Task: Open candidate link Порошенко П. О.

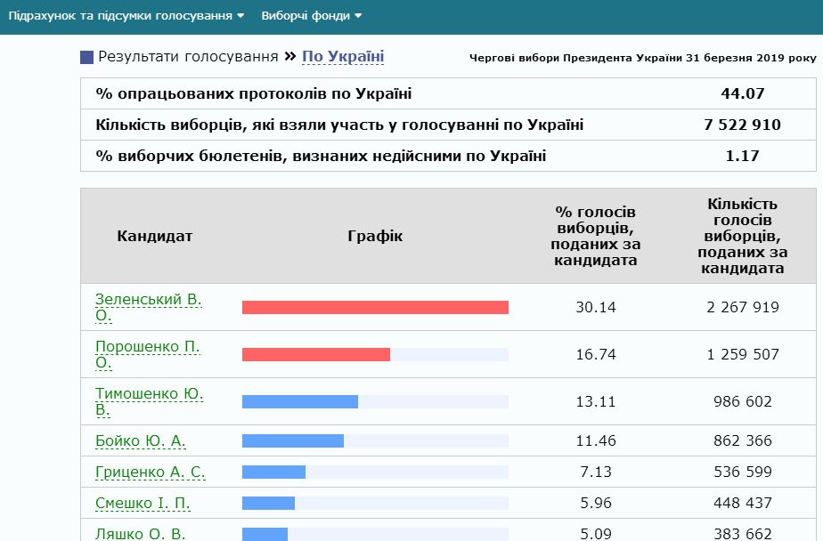Action: pos(148,354)
